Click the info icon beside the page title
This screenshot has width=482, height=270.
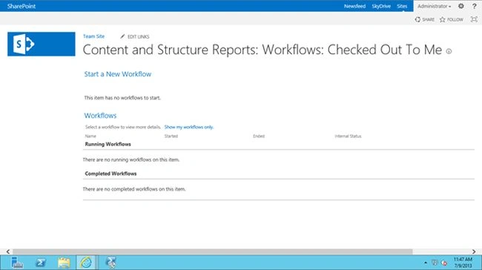pos(449,51)
